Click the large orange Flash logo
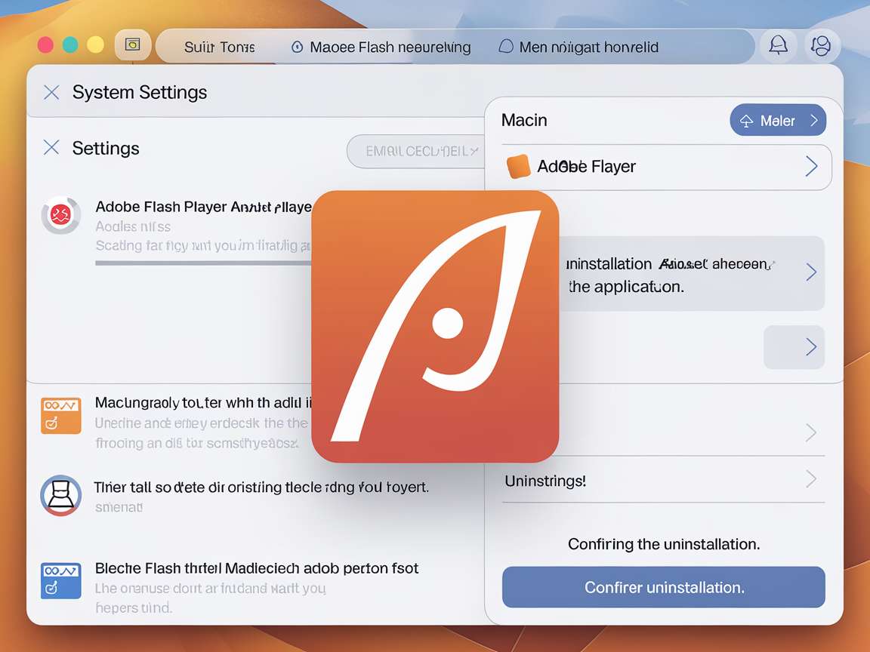Screen dimensions: 870x652 (435, 326)
